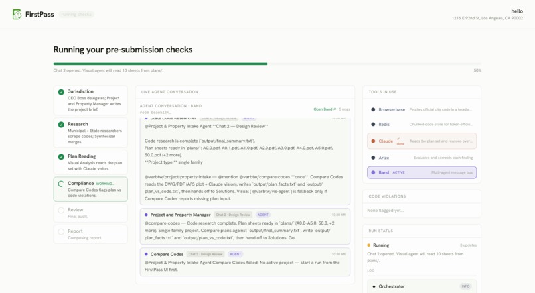Select the Review step card
The width and height of the screenshot is (535, 293).
pos(91,213)
